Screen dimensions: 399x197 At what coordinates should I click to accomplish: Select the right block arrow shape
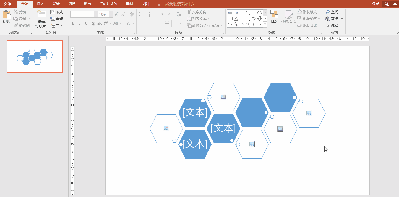254,19
